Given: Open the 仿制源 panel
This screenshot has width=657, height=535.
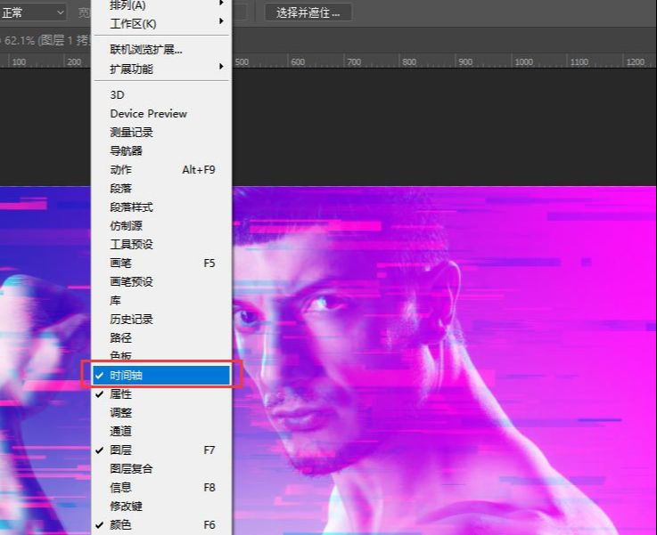Looking at the screenshot, I should click(161, 225).
